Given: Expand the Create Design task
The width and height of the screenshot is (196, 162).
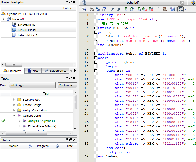Looking at the screenshot, I should click(14, 105).
